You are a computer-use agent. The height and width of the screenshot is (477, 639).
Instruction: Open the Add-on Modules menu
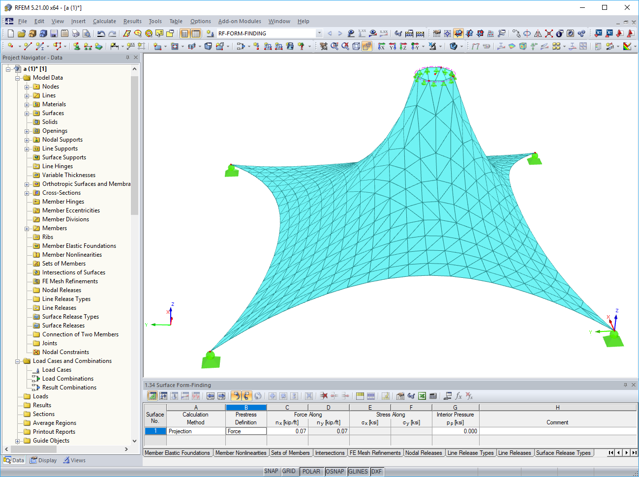(x=240, y=21)
